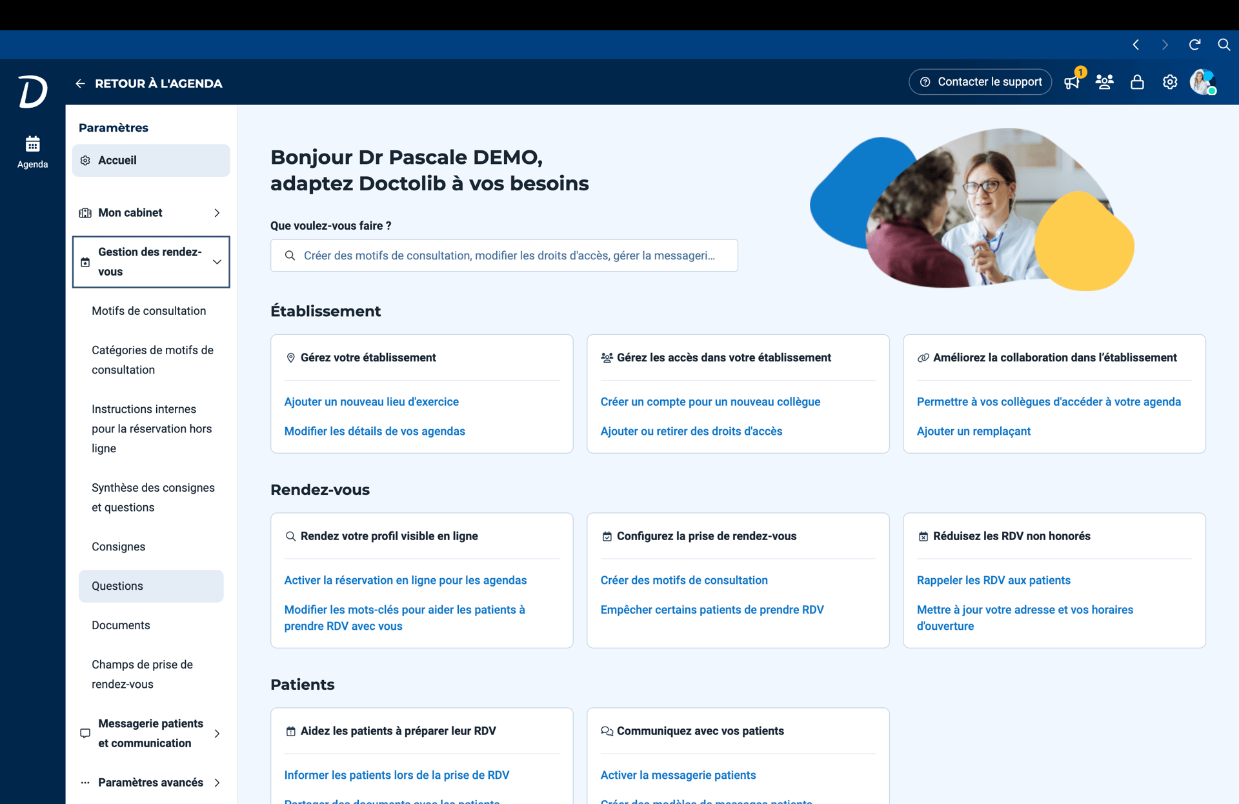Open Instructions internes pour la réservation hors ligne
The width and height of the screenshot is (1239, 804).
coord(152,428)
